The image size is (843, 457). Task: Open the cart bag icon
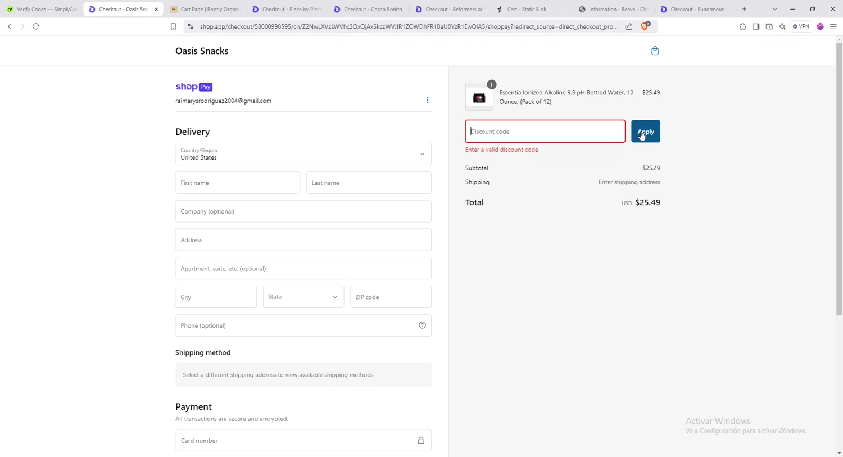coord(655,51)
